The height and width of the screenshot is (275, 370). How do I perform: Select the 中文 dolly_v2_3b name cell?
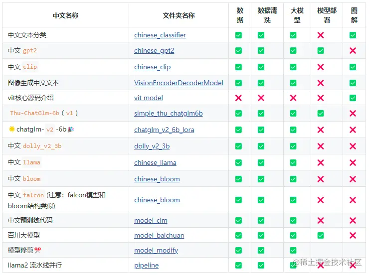[x=66, y=146]
